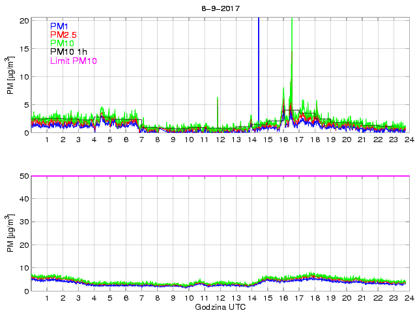Click the bottom chart's PM y-axis label

[x=11, y=234]
